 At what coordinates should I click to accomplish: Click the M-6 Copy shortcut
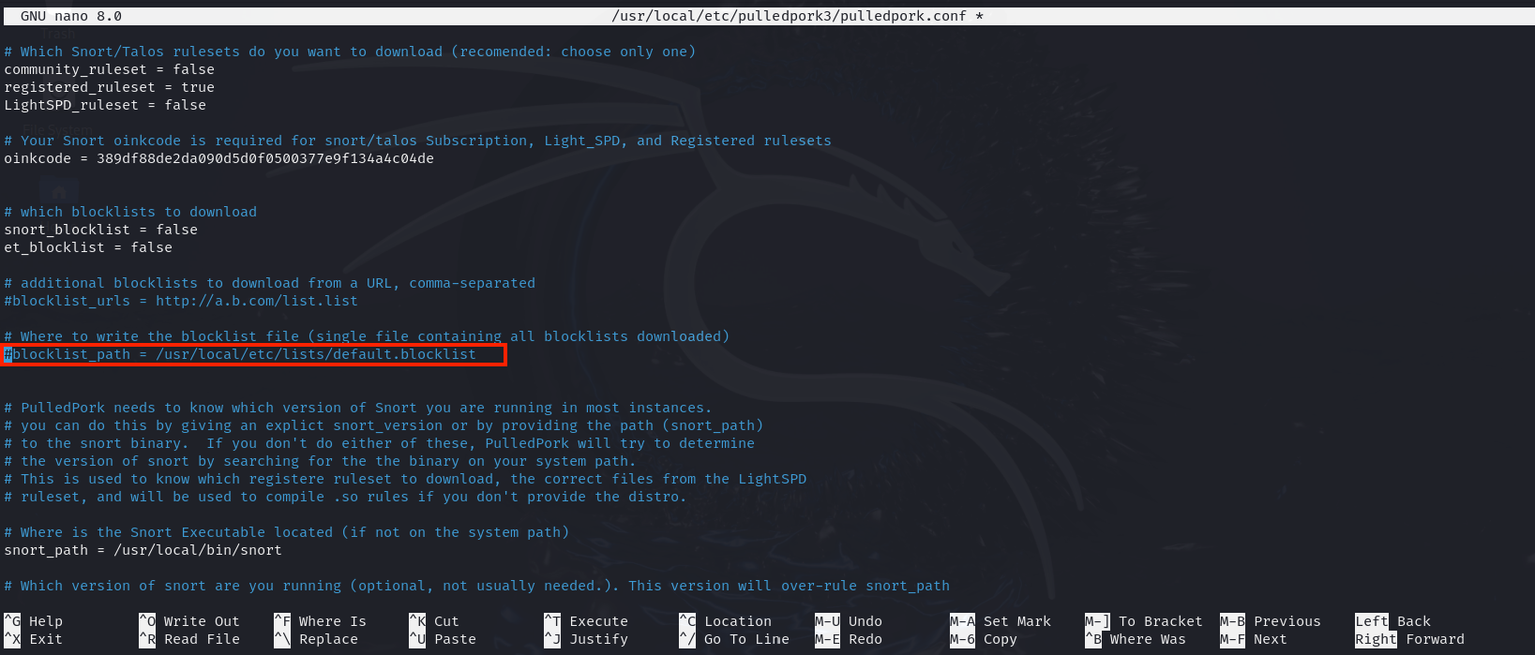984,639
